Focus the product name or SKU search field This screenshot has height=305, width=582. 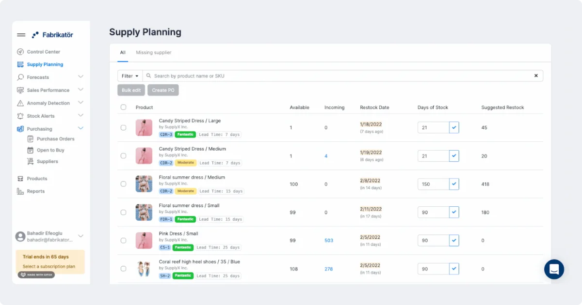point(342,76)
